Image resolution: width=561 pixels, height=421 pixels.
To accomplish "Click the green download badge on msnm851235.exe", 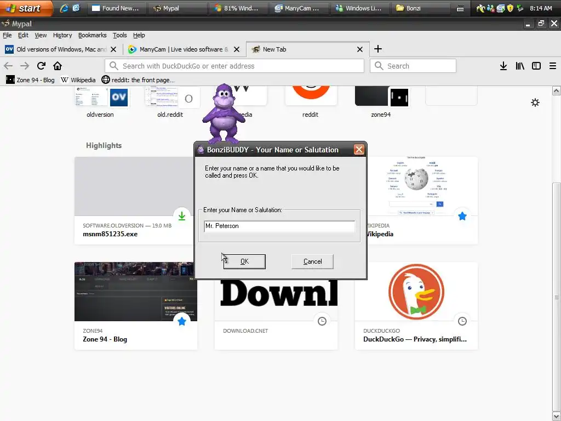I will pos(182,216).
